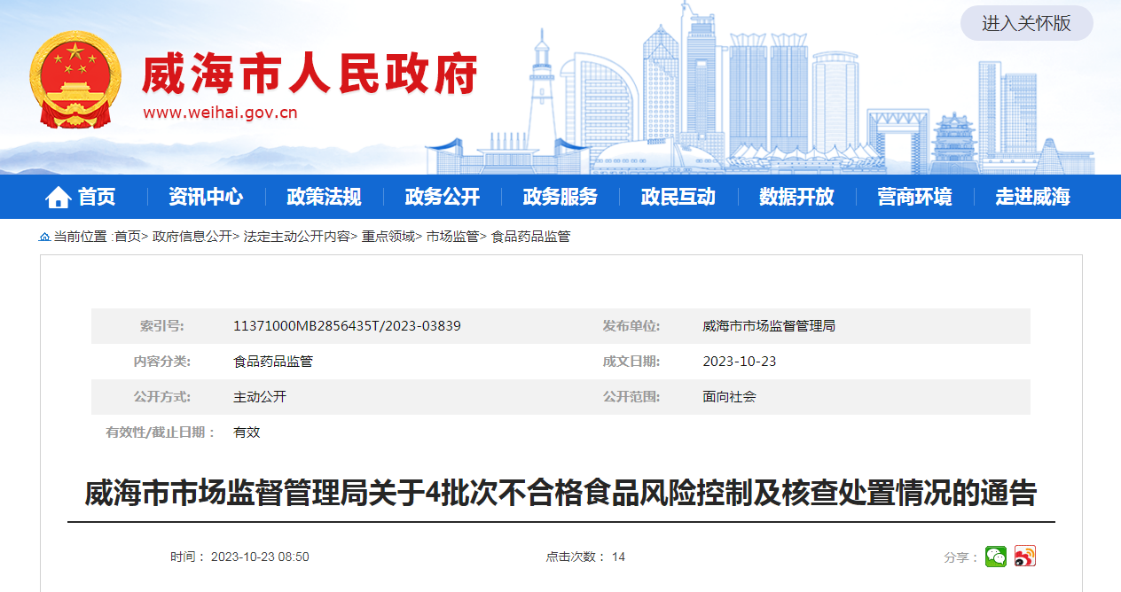Click the national emblem logo

pos(74,80)
